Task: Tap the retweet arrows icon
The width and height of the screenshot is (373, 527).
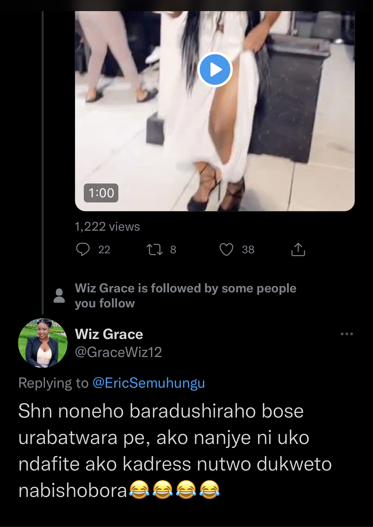Action: pos(154,249)
